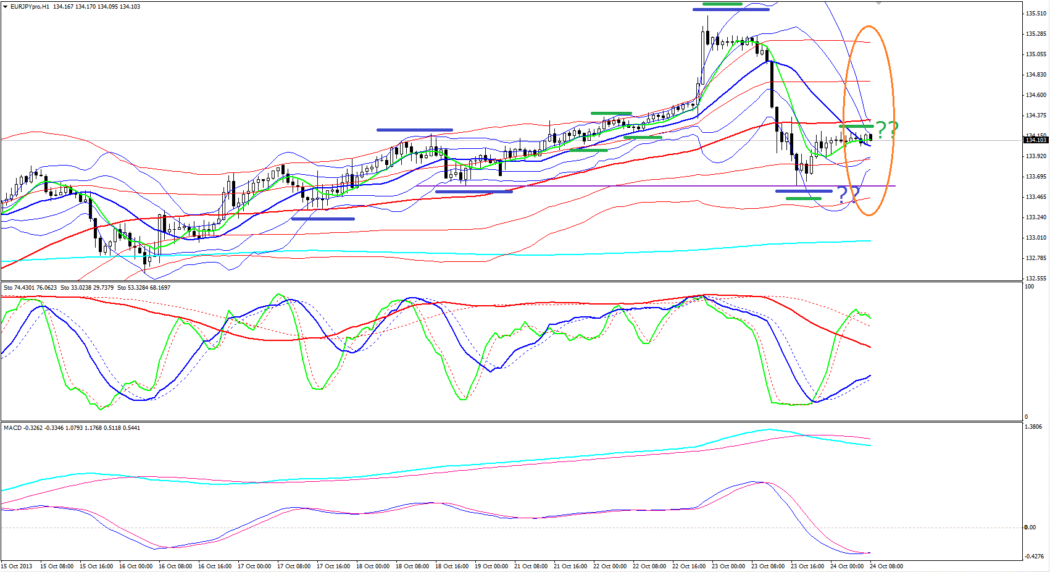The image size is (1050, 572).
Task: Click the 15 Oct 08:00 time label
Action: [x=57, y=566]
